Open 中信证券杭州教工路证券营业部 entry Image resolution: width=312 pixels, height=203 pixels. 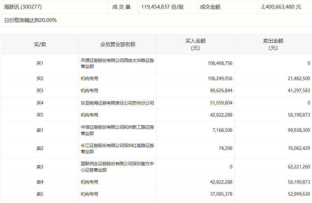[117, 130]
